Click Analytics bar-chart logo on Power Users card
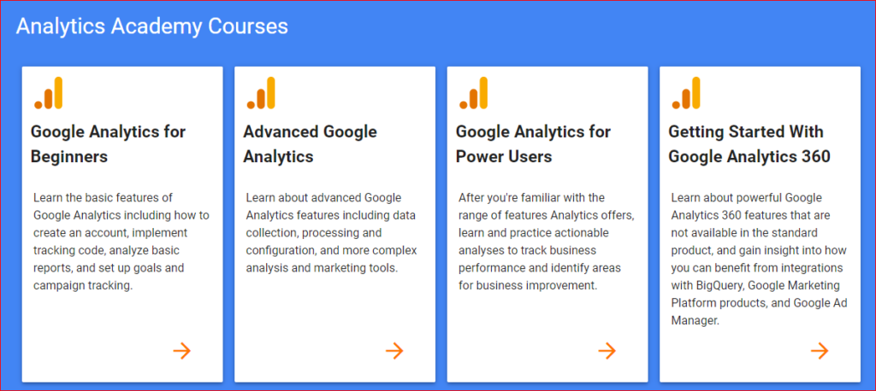Image resolution: width=876 pixels, height=391 pixels. tap(473, 92)
